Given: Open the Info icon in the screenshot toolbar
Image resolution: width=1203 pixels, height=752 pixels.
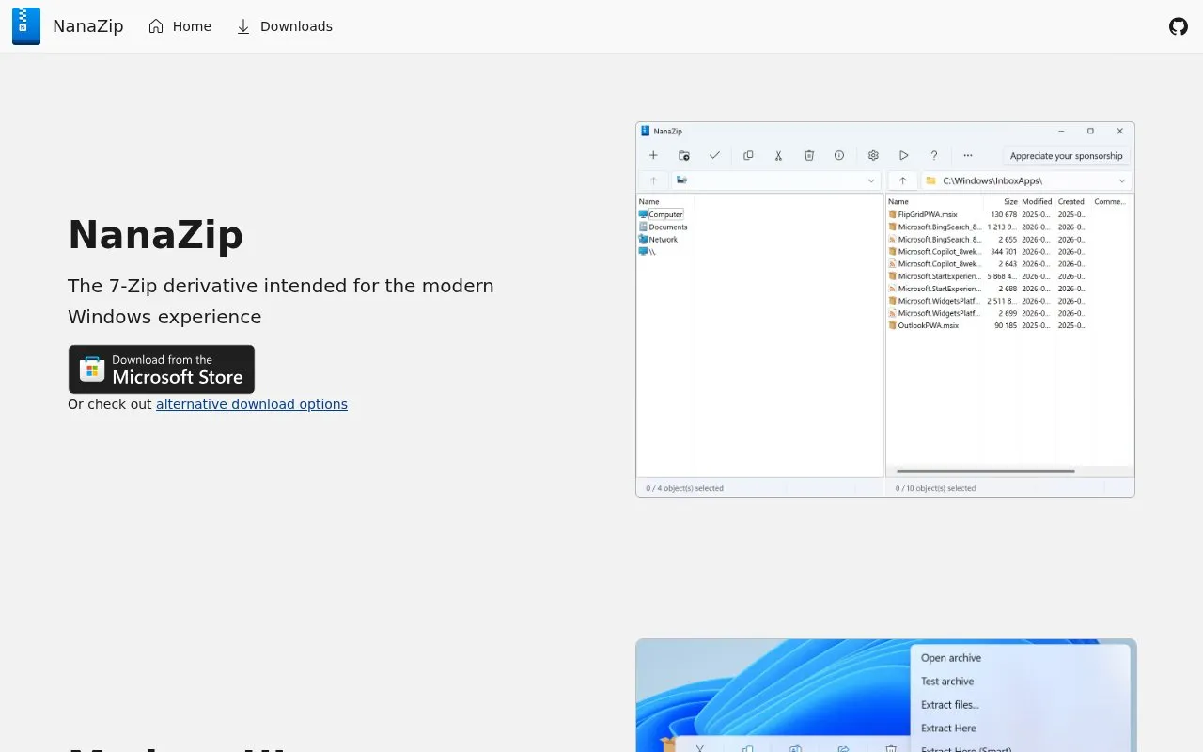Looking at the screenshot, I should pos(839,155).
